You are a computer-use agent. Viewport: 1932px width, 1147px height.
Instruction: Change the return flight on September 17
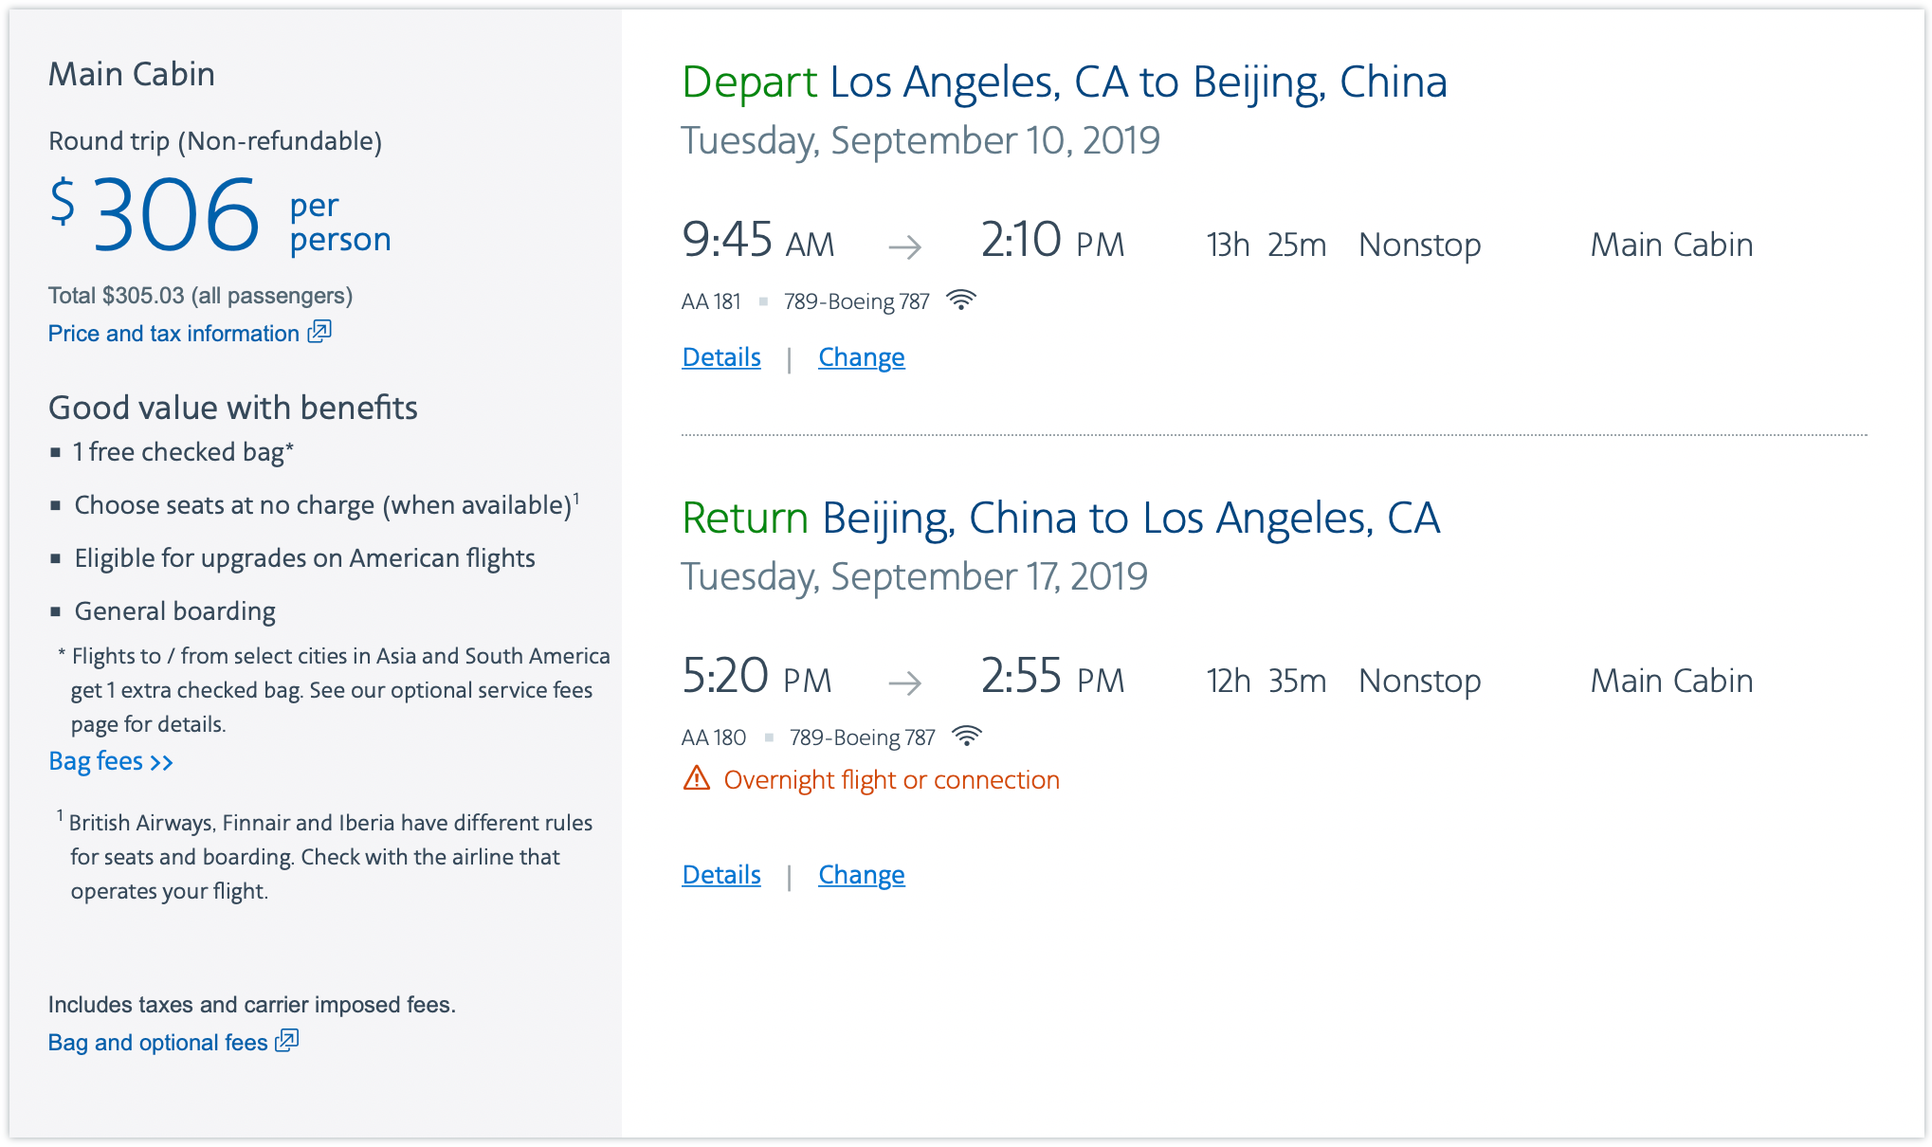tap(861, 875)
